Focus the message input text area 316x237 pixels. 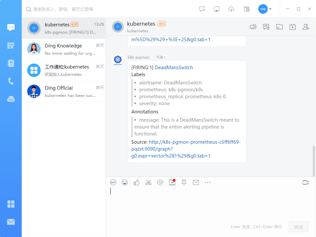pyautogui.click(x=210, y=203)
